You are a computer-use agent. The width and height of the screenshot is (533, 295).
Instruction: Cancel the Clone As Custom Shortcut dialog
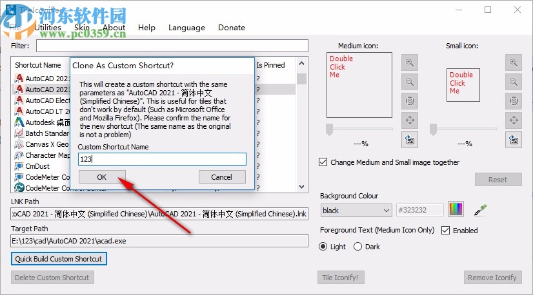(222, 177)
